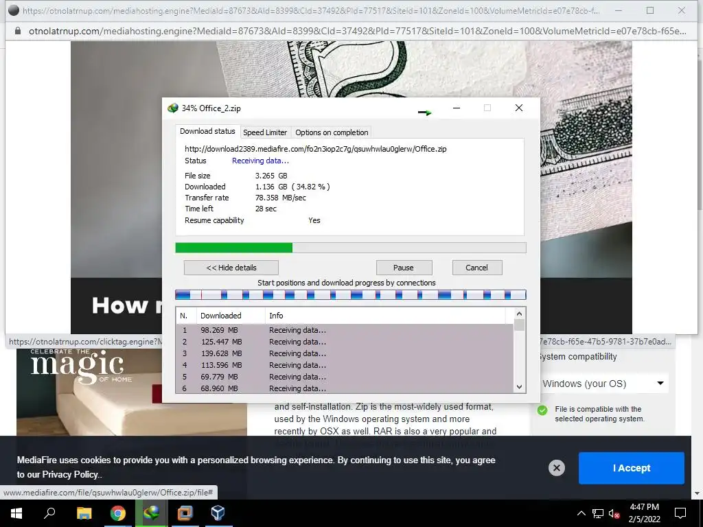The image size is (703, 527).
Task: Switch to Google Chrome on taskbar
Action: point(118,513)
